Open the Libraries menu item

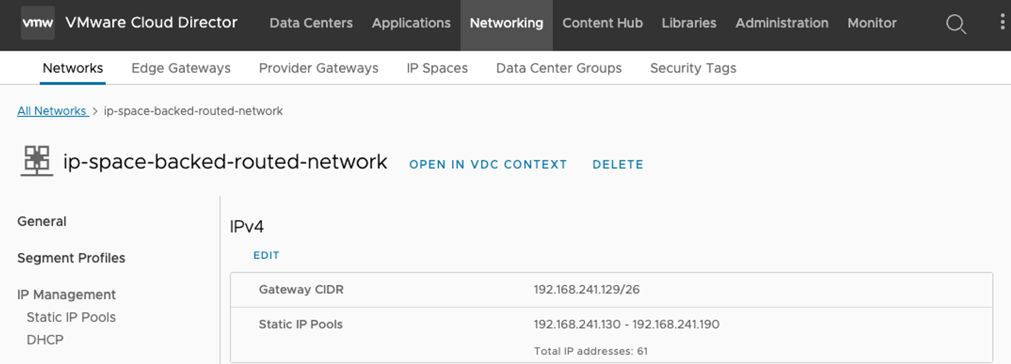688,23
